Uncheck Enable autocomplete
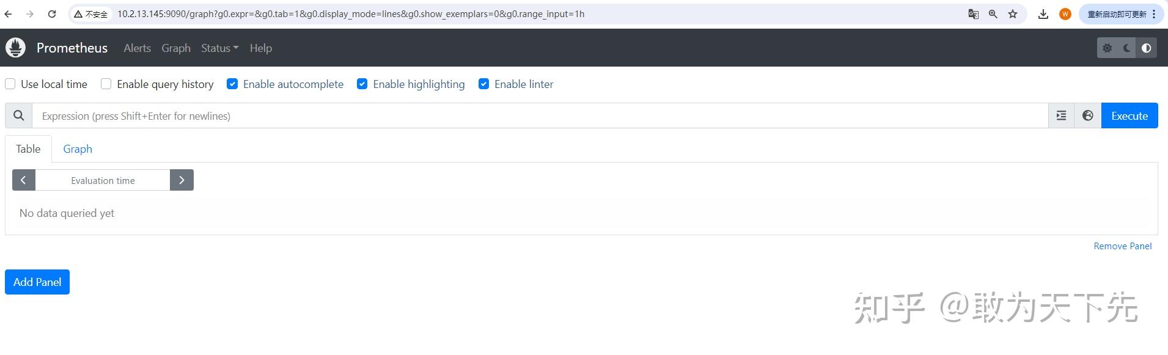The width and height of the screenshot is (1168, 355). (x=232, y=84)
